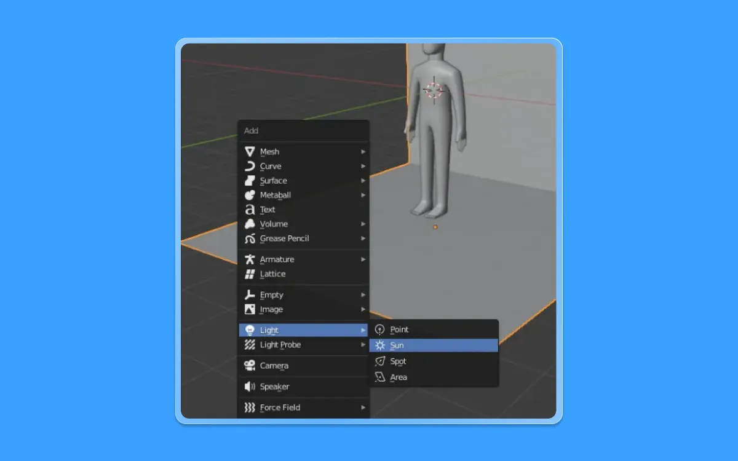Click the Sun light icon
Viewport: 738px width, 461px height.
tap(380, 345)
